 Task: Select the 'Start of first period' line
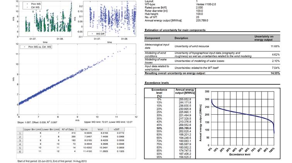click(x=52, y=161)
